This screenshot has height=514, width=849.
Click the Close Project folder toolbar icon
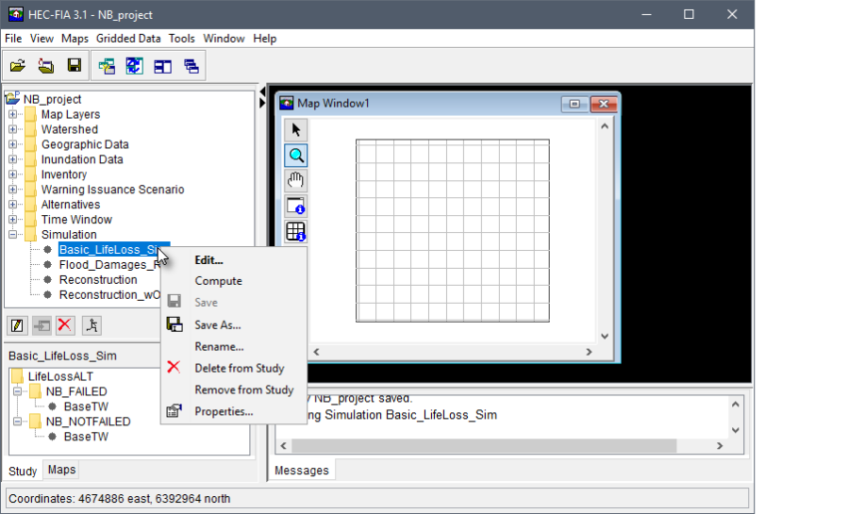click(x=46, y=66)
